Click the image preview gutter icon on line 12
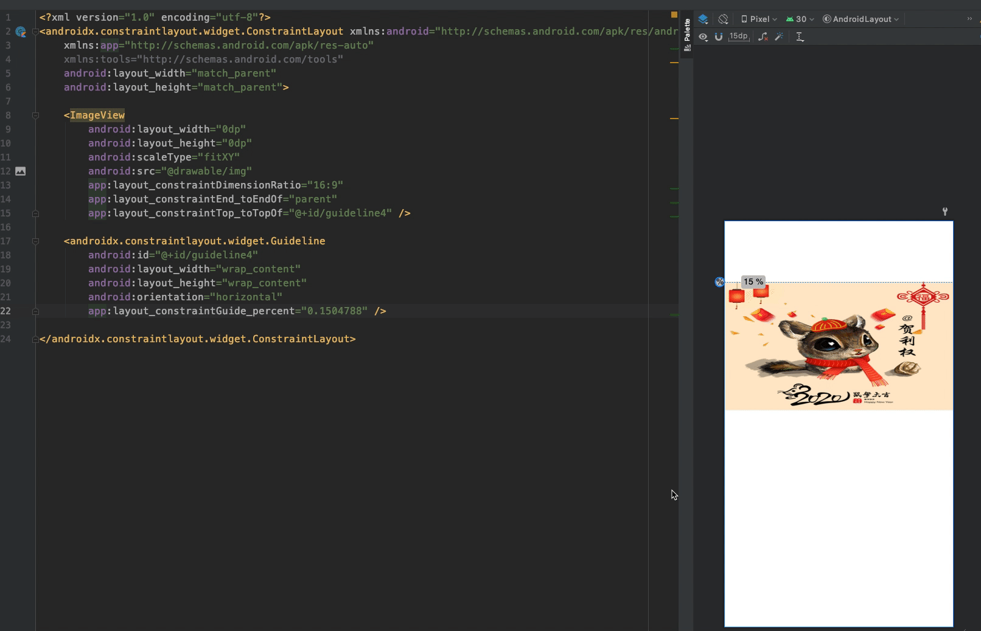981x631 pixels. tap(21, 171)
